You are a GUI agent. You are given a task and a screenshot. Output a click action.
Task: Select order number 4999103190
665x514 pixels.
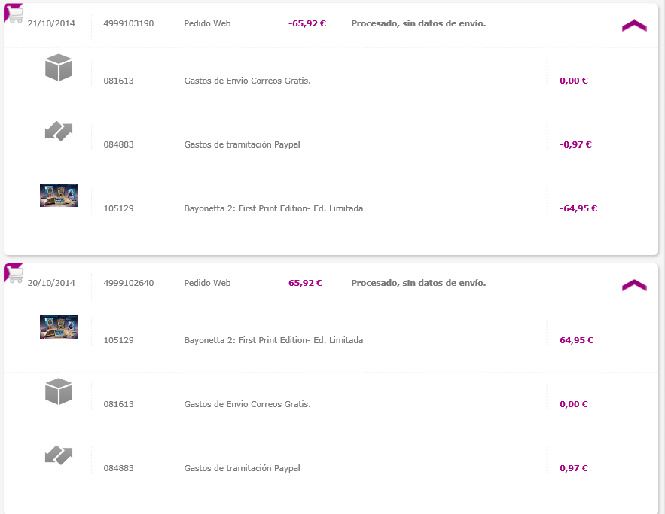tap(129, 23)
